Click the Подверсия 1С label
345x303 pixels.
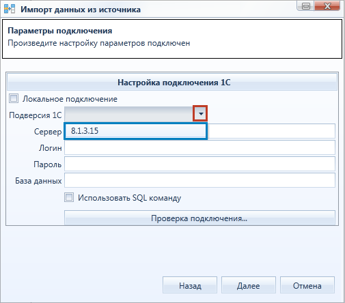point(36,115)
